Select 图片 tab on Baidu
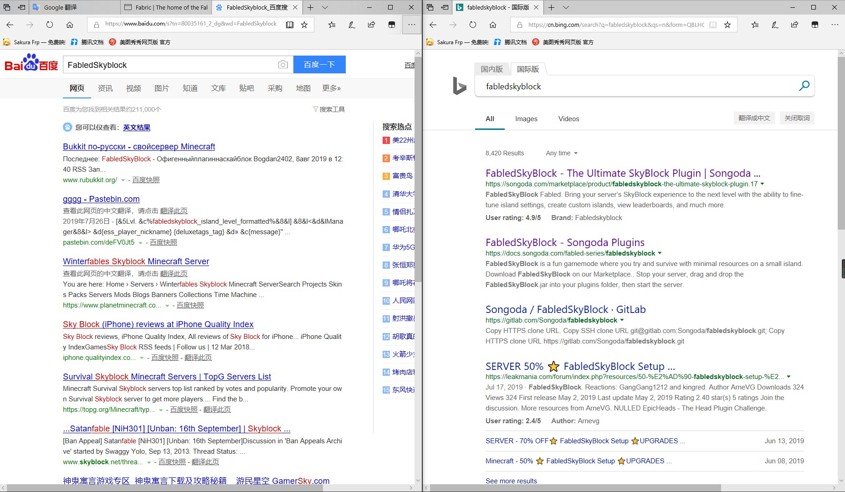This screenshot has width=845, height=492. [162, 88]
